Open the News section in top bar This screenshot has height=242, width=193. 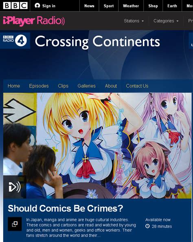coord(89,6)
